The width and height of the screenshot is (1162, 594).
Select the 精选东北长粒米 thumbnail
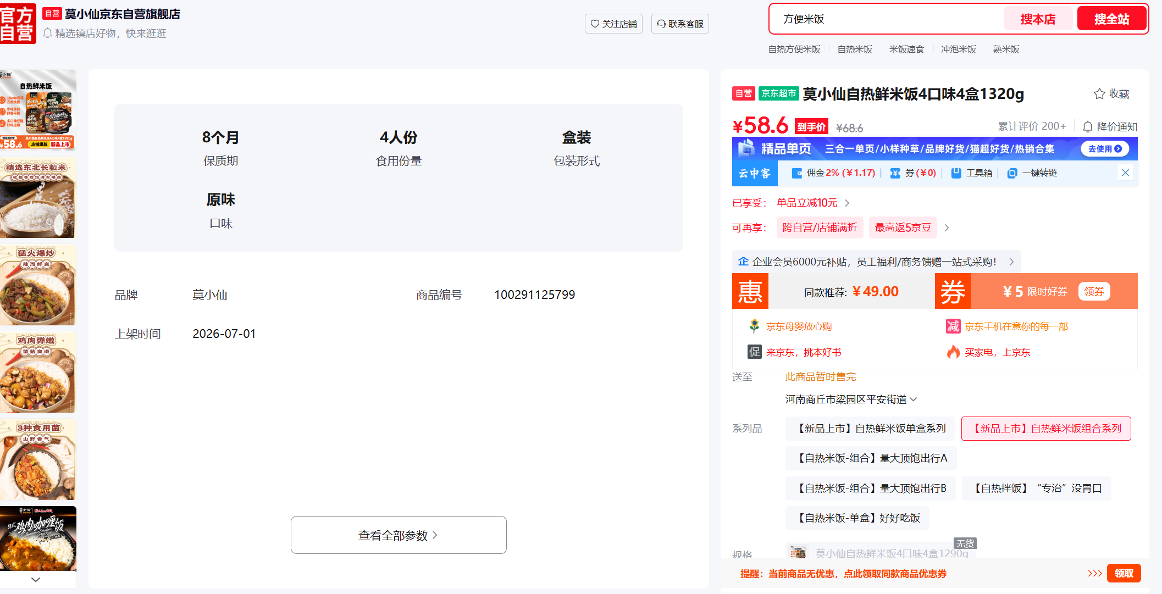click(37, 198)
